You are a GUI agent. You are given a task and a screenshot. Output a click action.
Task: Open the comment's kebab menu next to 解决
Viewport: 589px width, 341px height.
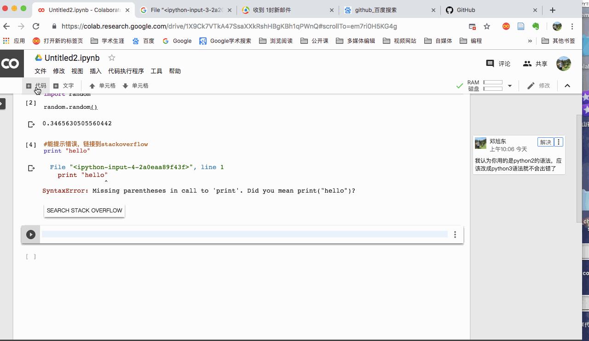point(558,142)
